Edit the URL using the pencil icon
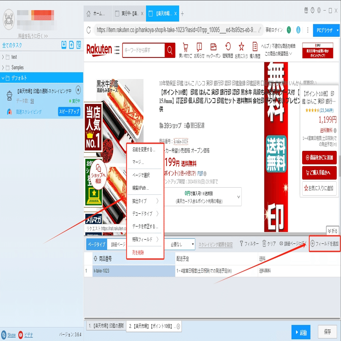 point(260,30)
